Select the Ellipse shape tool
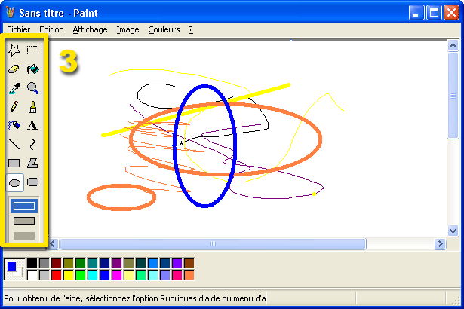This screenshot has height=309, width=464. click(x=14, y=182)
